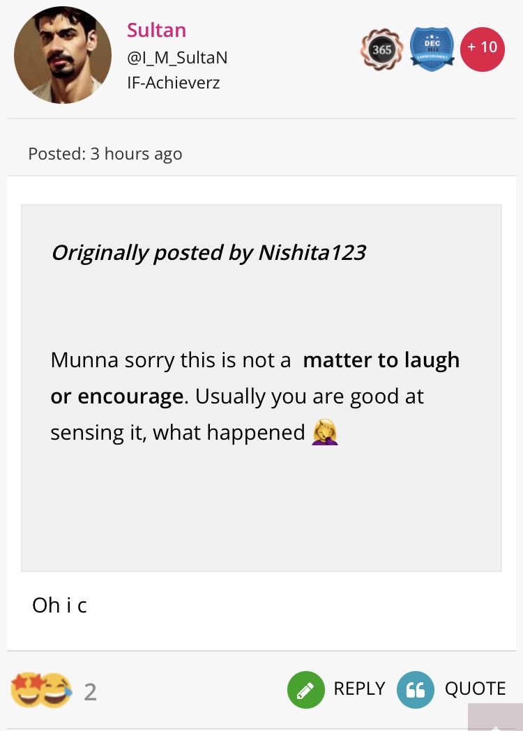Click the 365 days badge icon
Image resolution: width=523 pixels, height=731 pixels.
[x=381, y=49]
